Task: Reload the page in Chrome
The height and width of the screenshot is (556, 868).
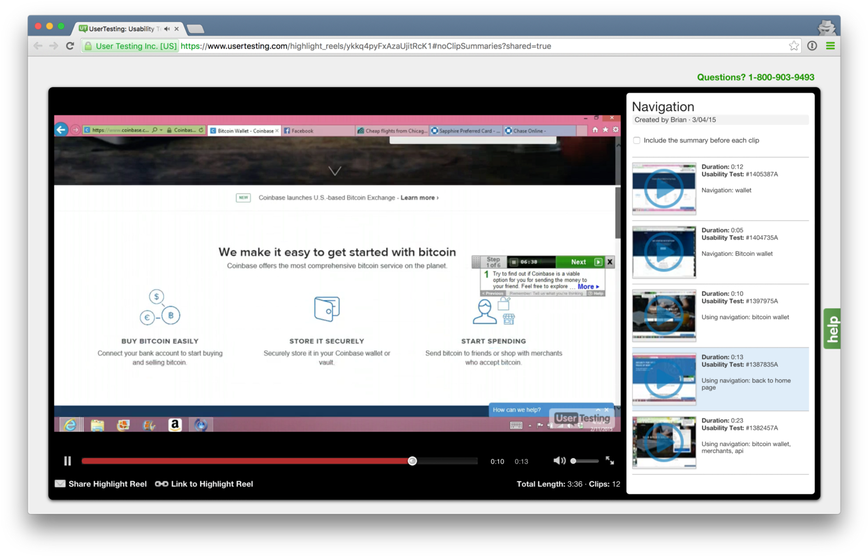Action: coord(70,46)
